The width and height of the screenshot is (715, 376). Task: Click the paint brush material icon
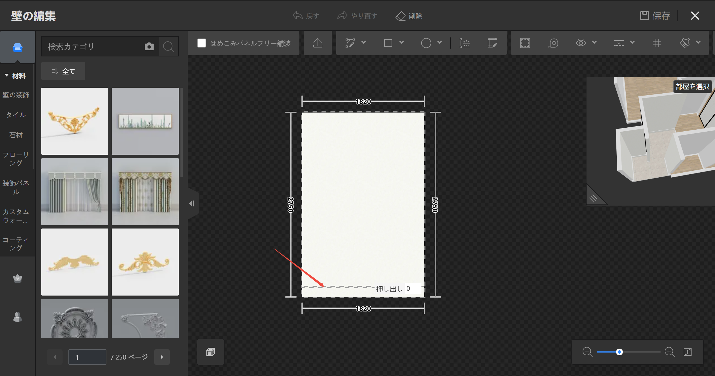click(685, 43)
